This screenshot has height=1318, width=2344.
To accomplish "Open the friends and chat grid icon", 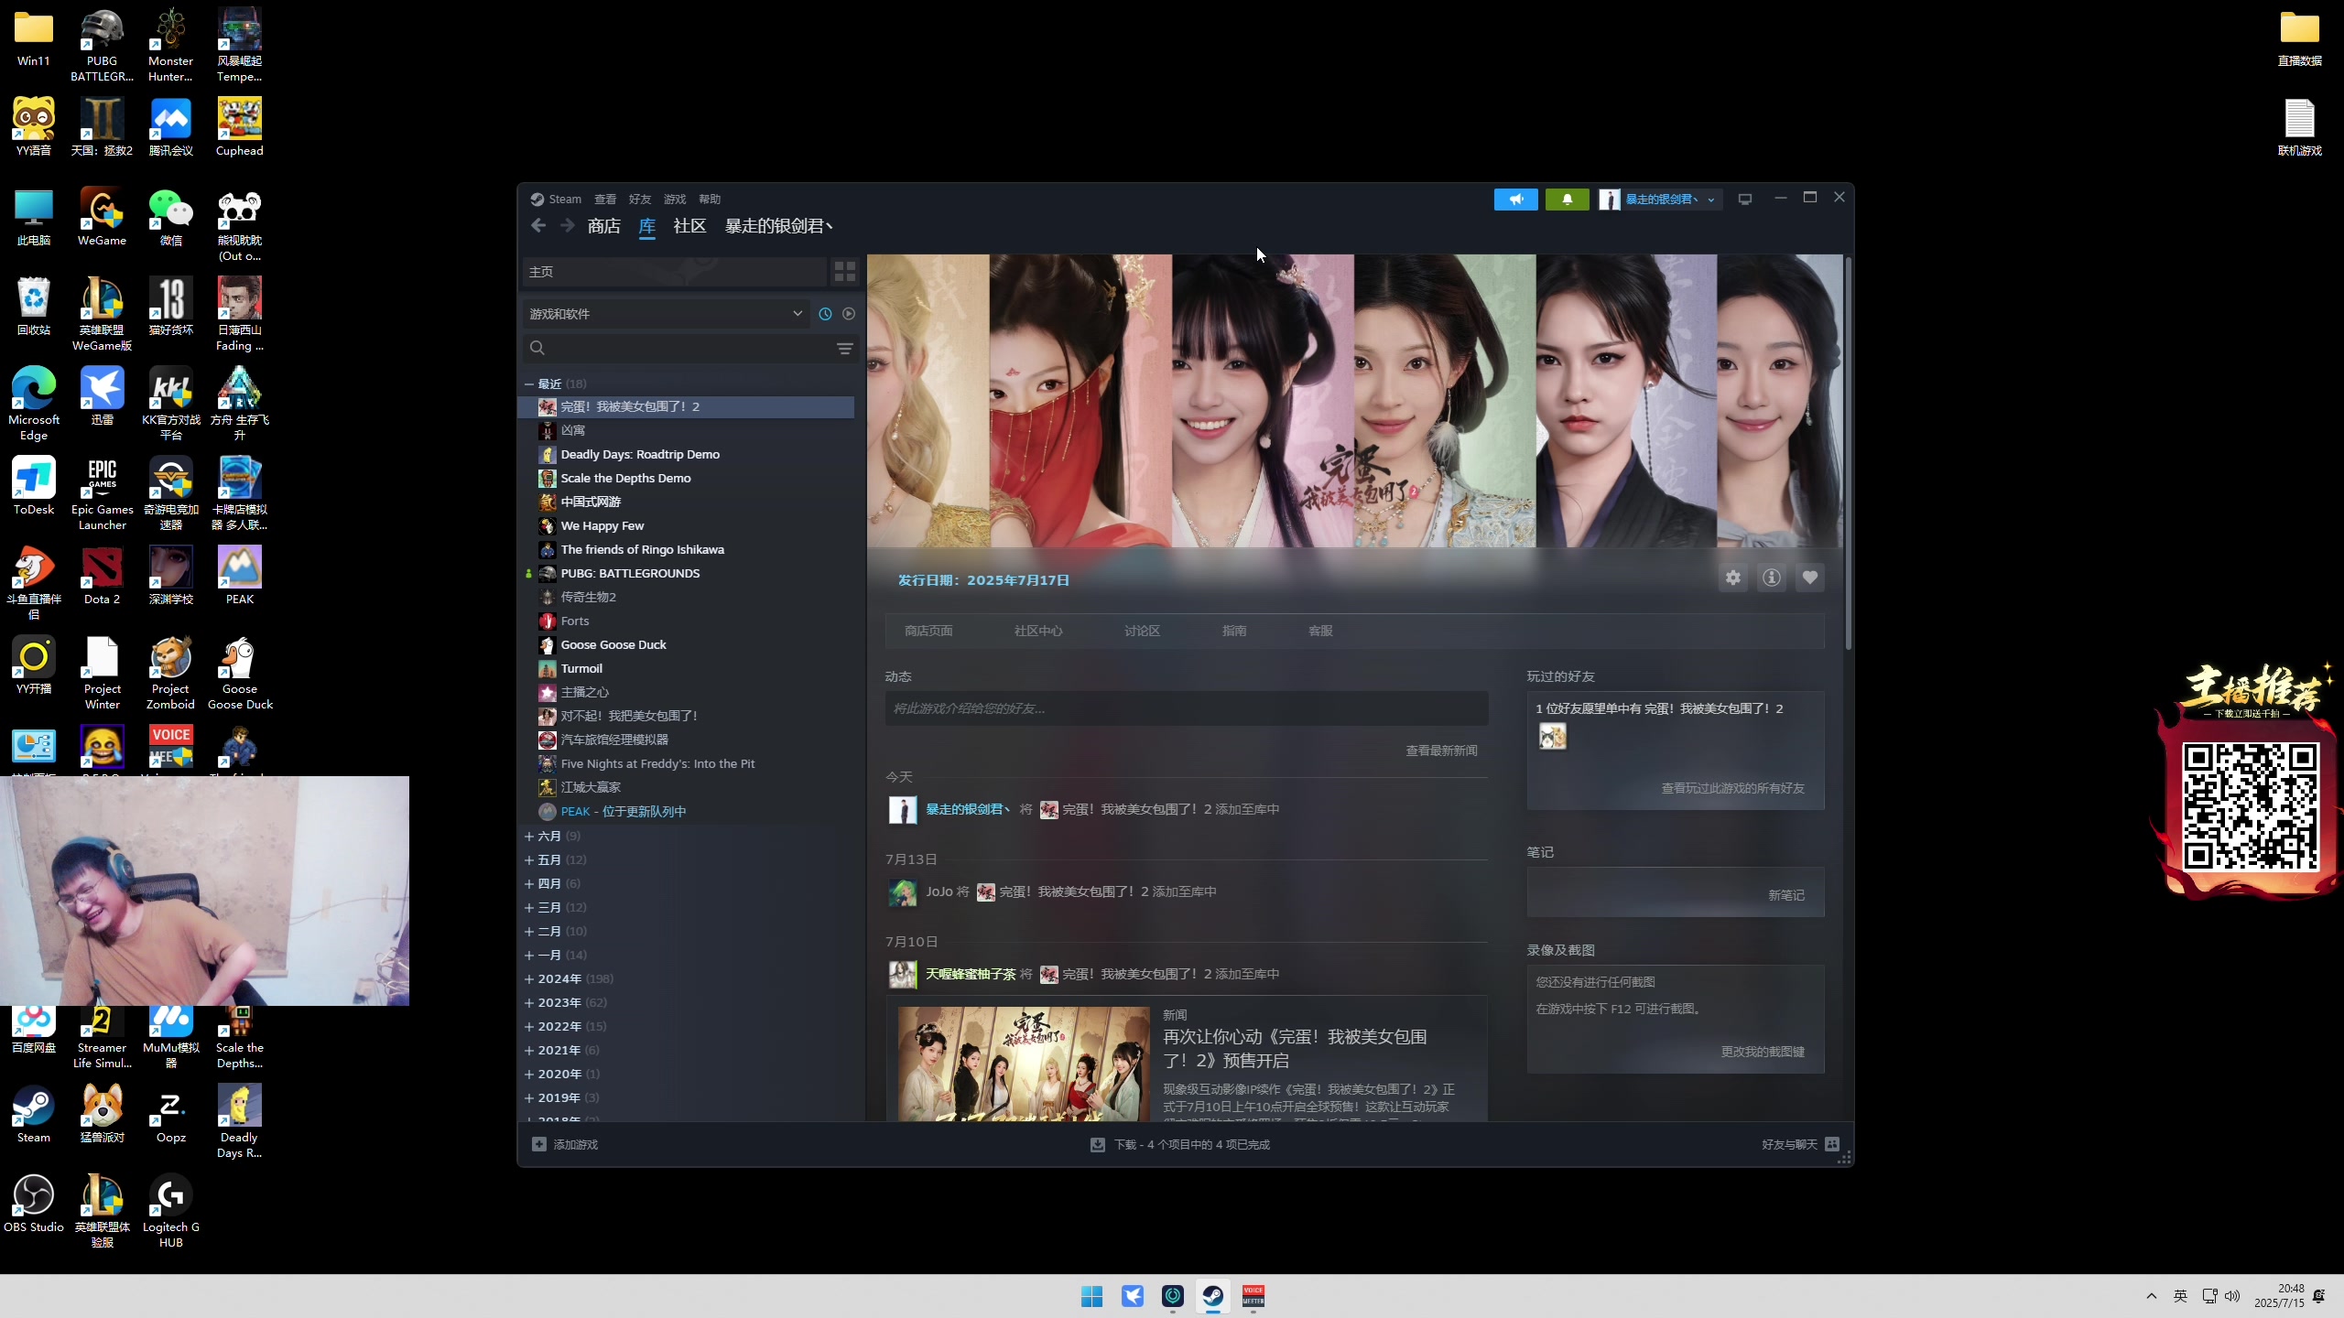I will [x=1832, y=1144].
